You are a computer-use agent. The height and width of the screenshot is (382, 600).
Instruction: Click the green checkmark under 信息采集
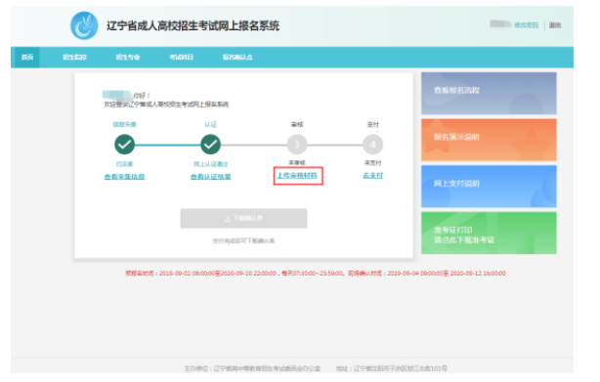pyautogui.click(x=124, y=145)
